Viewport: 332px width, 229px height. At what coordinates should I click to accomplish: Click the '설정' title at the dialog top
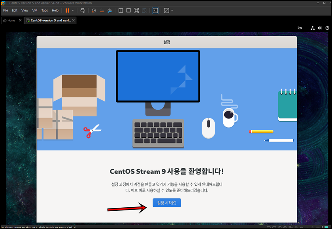point(167,42)
